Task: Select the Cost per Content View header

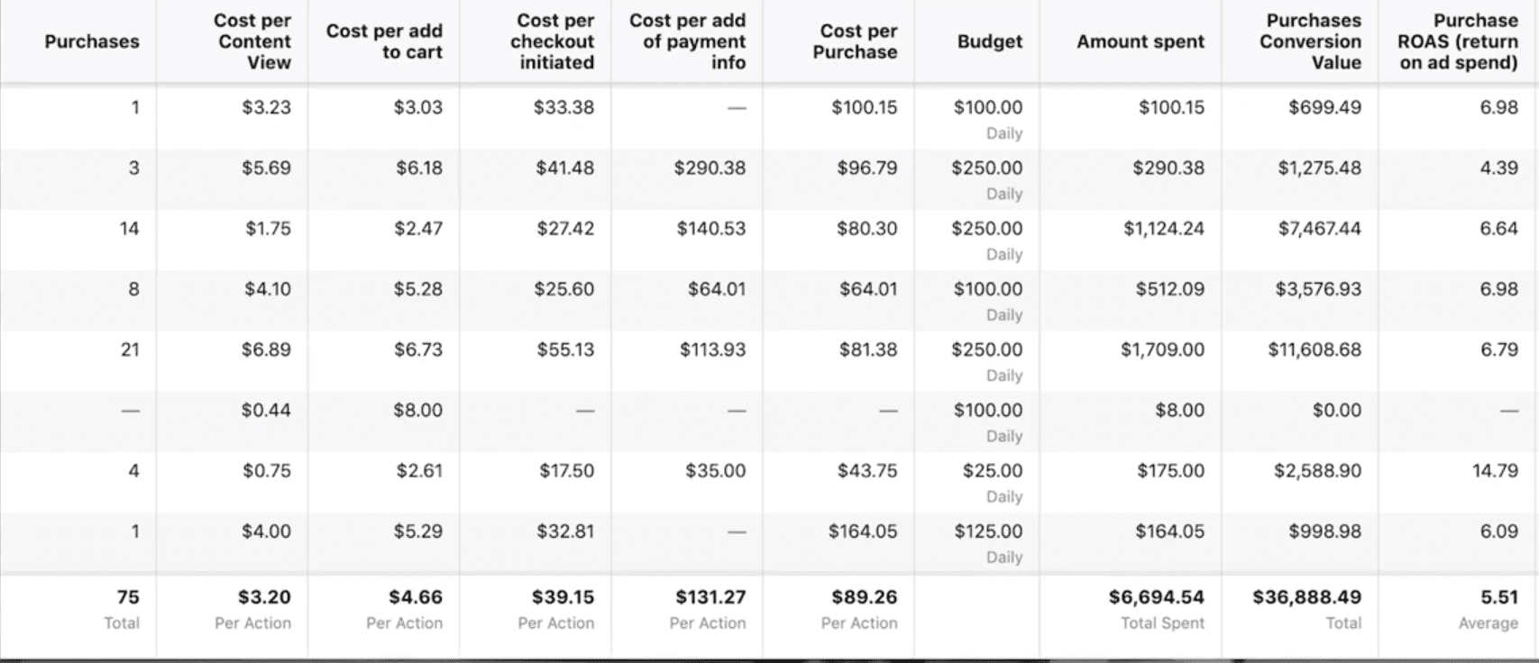Action: (252, 41)
